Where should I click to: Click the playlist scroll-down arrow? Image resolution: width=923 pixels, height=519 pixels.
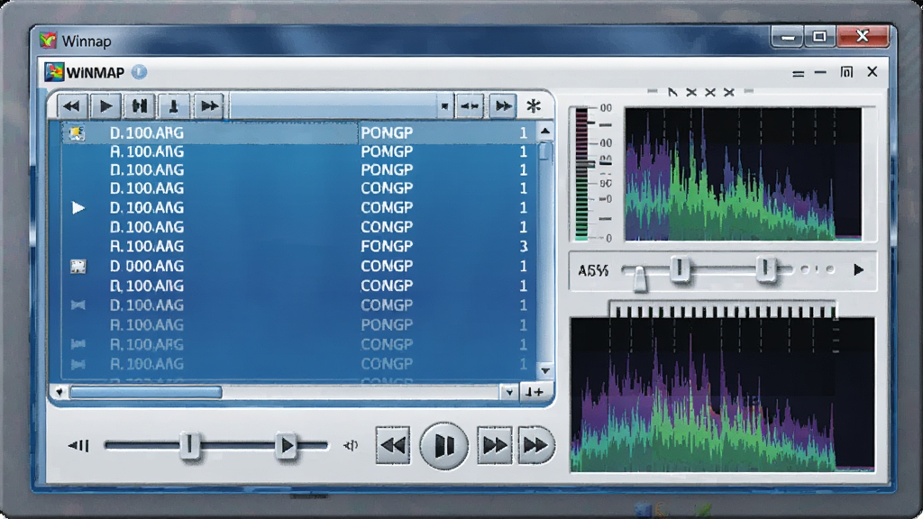[545, 370]
